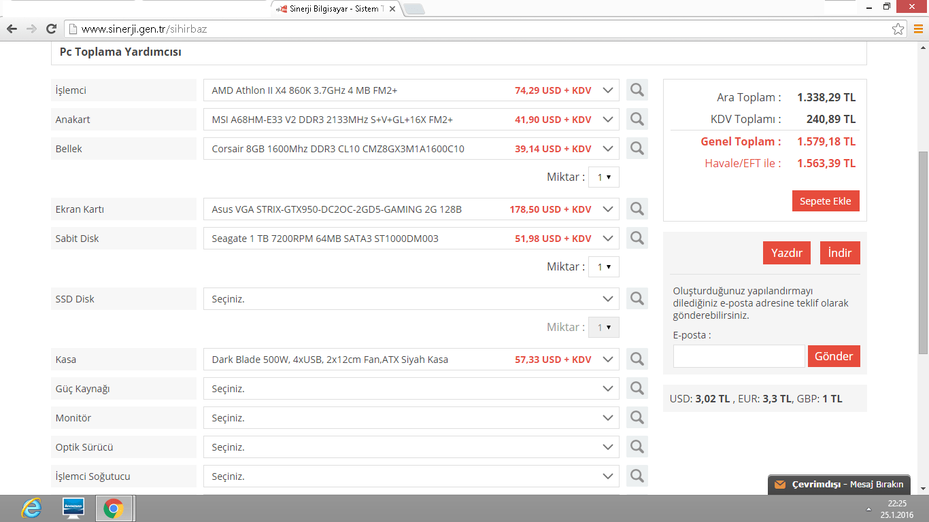
Task: Expand the Ekran Kartı dropdown
Action: (x=411, y=209)
